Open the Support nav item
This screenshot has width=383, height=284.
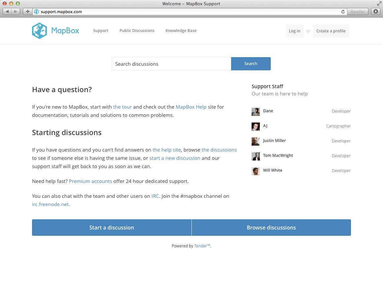pyautogui.click(x=101, y=31)
